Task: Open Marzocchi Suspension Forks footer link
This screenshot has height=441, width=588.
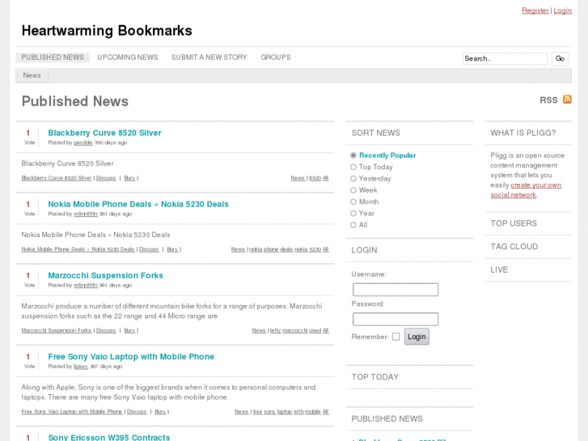Action: coord(57,330)
